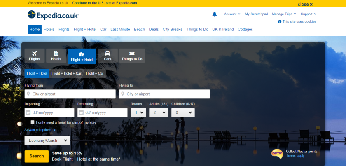Open UK & Ireland in the navigation
The image size is (346, 166).
(x=223, y=29)
